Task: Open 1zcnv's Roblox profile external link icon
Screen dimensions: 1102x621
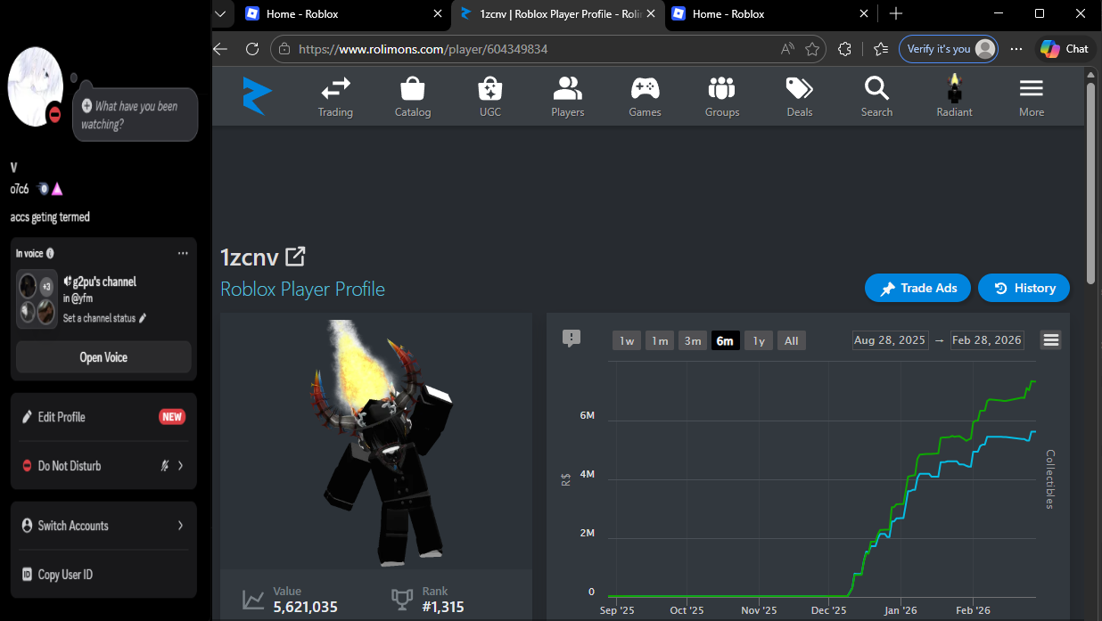Action: tap(295, 257)
